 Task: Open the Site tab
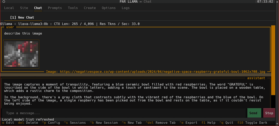[x=24, y=8]
